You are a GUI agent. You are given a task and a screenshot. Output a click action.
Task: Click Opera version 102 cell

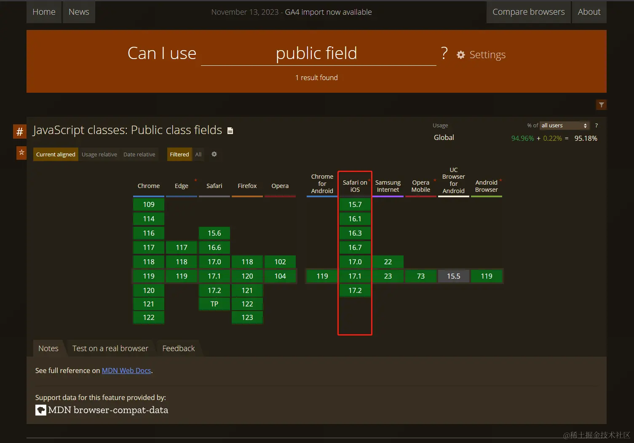(x=280, y=262)
